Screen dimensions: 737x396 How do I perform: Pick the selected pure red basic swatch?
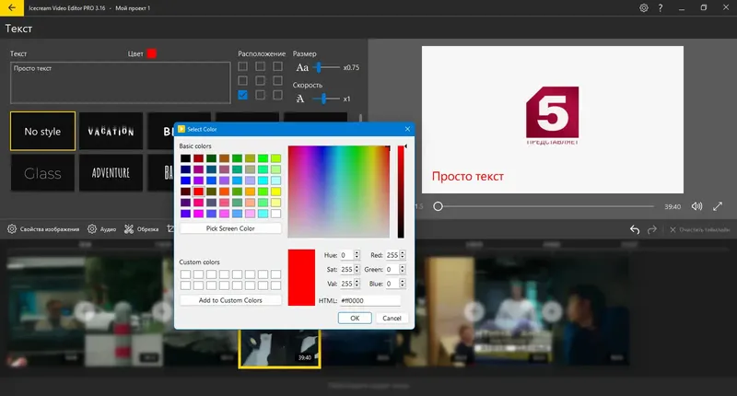[198, 192]
